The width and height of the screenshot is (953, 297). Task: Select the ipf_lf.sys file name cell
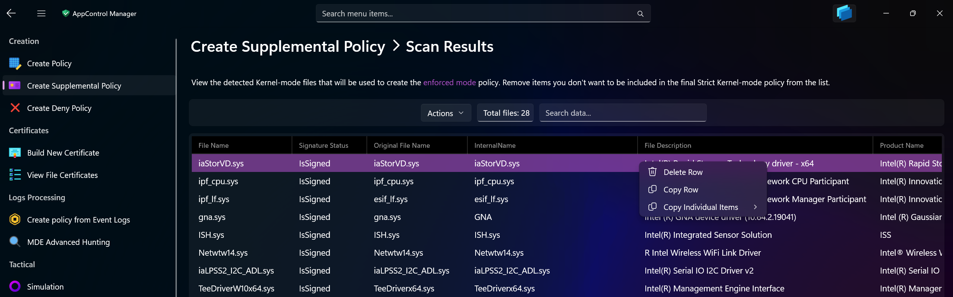pyautogui.click(x=214, y=199)
